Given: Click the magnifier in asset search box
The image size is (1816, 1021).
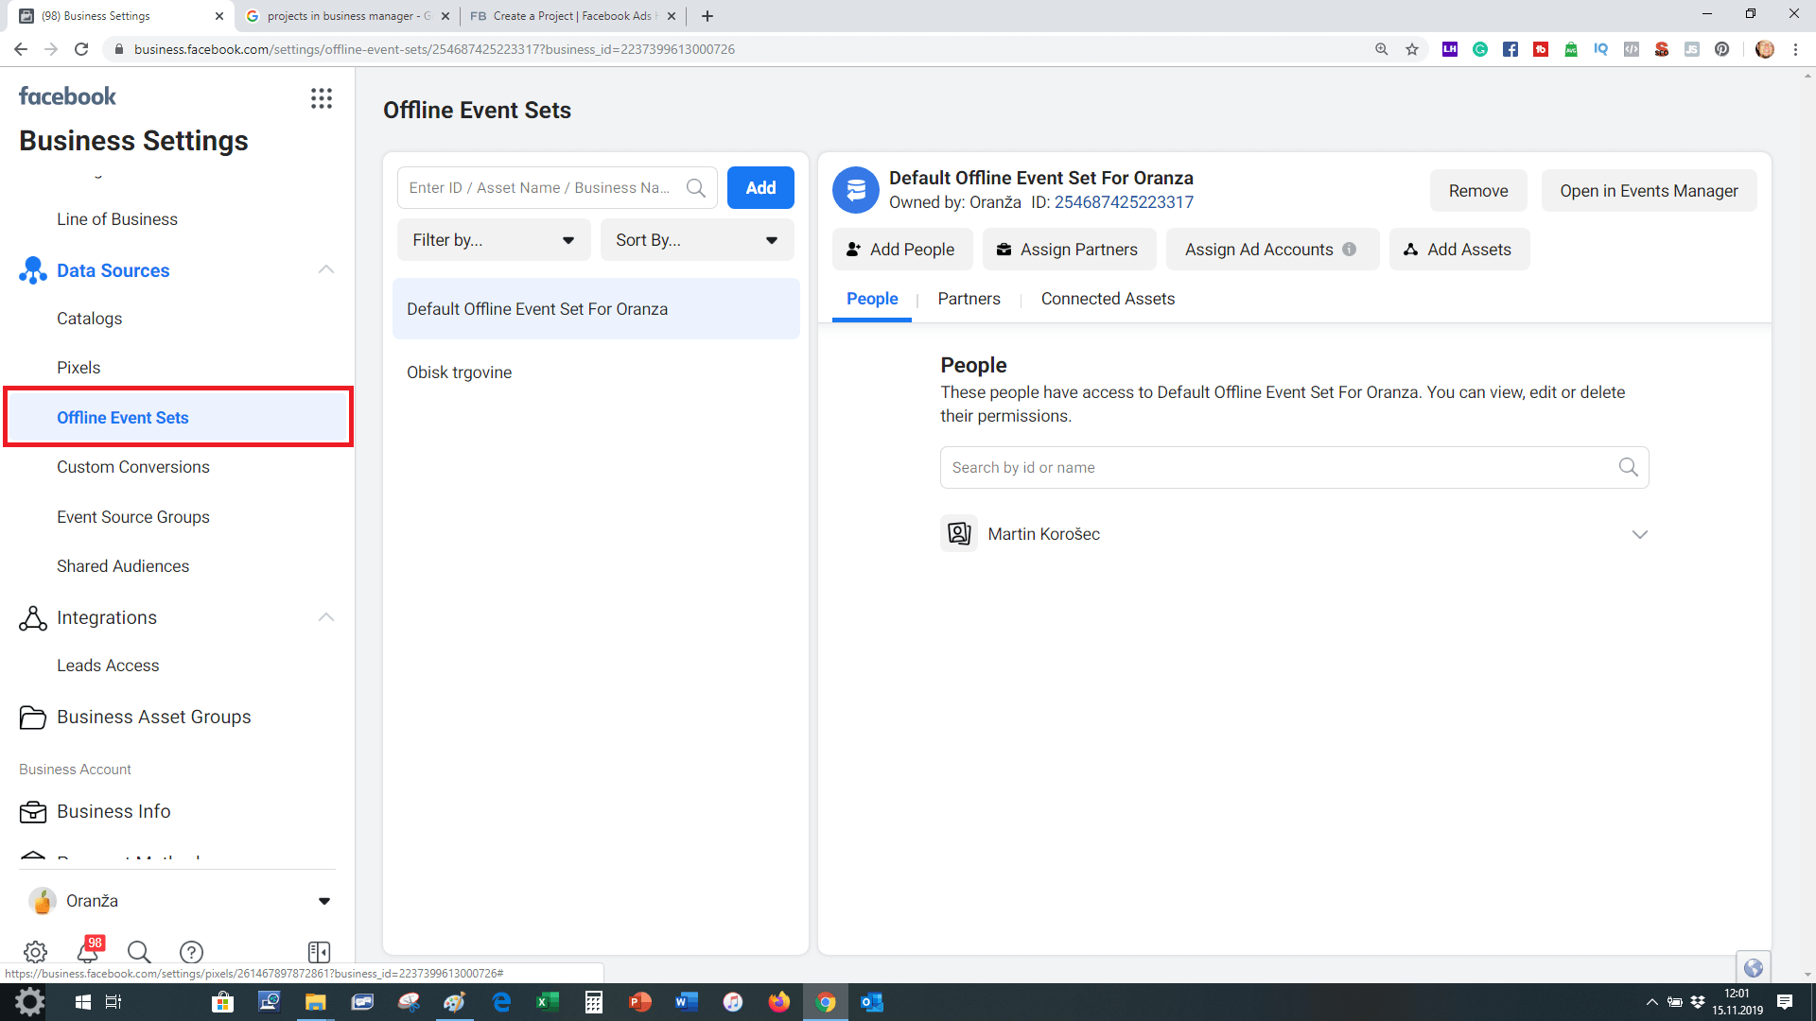Looking at the screenshot, I should pyautogui.click(x=696, y=188).
